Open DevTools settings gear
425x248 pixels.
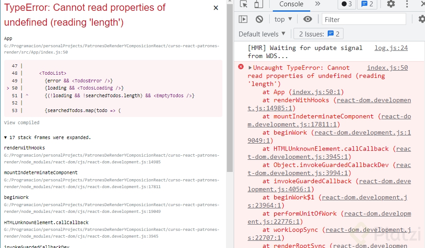click(391, 4)
